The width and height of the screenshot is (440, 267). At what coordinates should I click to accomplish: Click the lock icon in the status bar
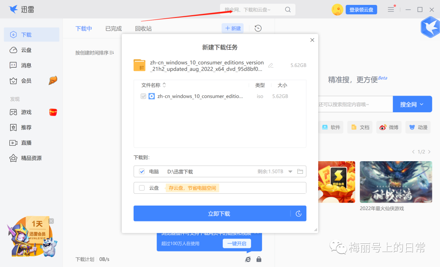tap(259, 259)
